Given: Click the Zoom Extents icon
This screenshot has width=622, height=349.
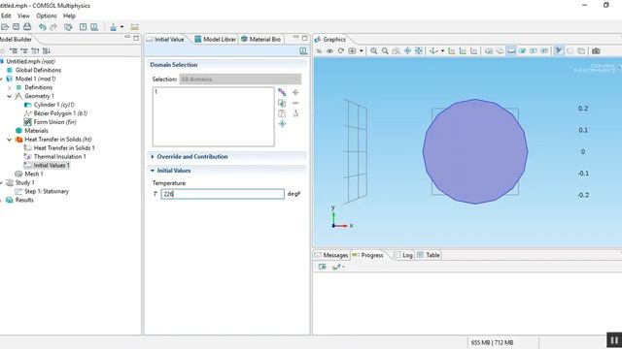Looking at the screenshot, I should [x=419, y=50].
